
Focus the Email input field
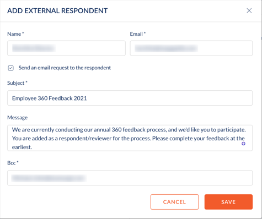point(191,48)
